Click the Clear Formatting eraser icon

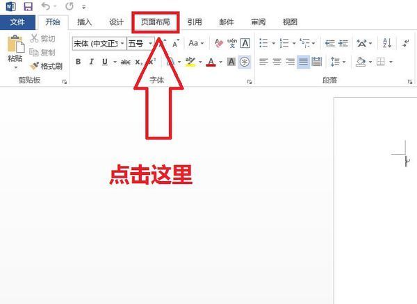219,43
